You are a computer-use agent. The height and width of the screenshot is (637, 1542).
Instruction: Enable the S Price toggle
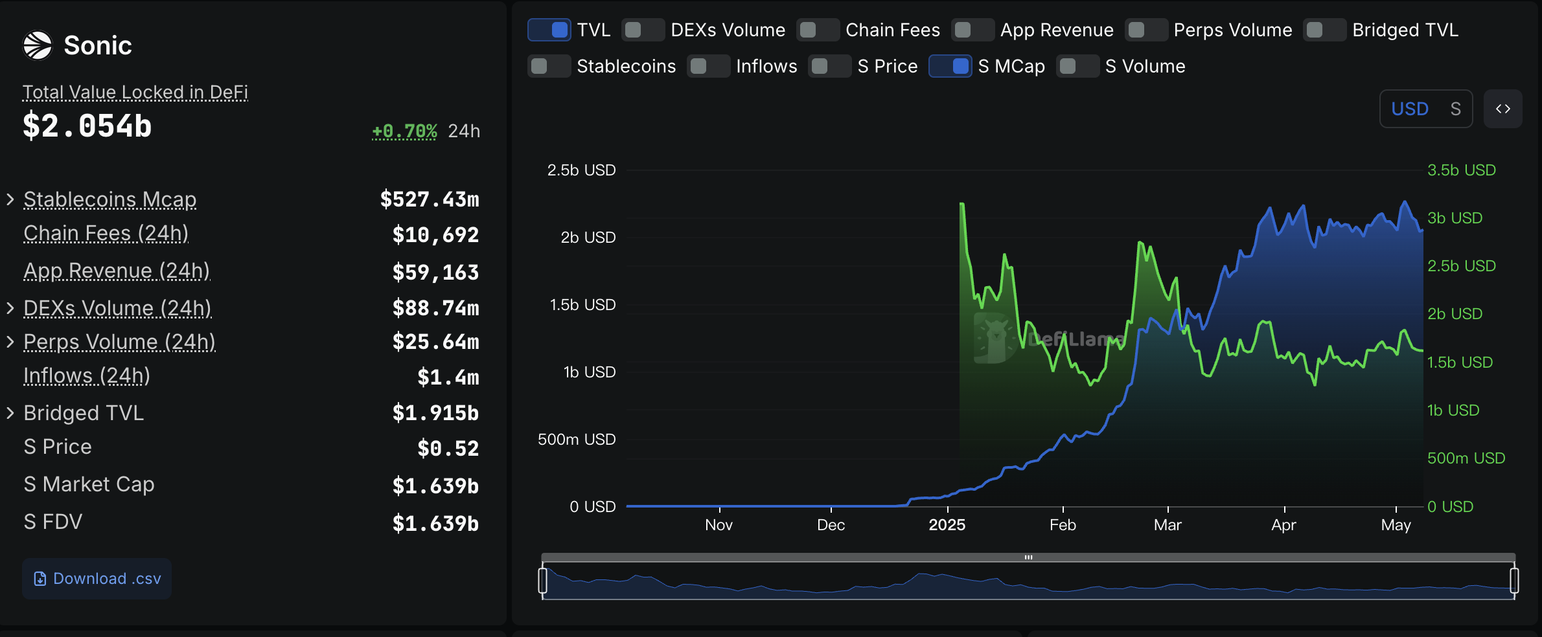pos(829,66)
